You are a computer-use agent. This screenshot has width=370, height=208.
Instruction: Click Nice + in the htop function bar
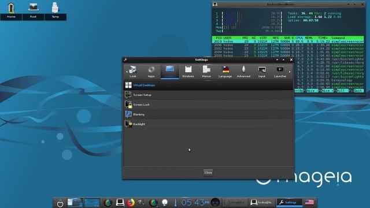(328, 91)
